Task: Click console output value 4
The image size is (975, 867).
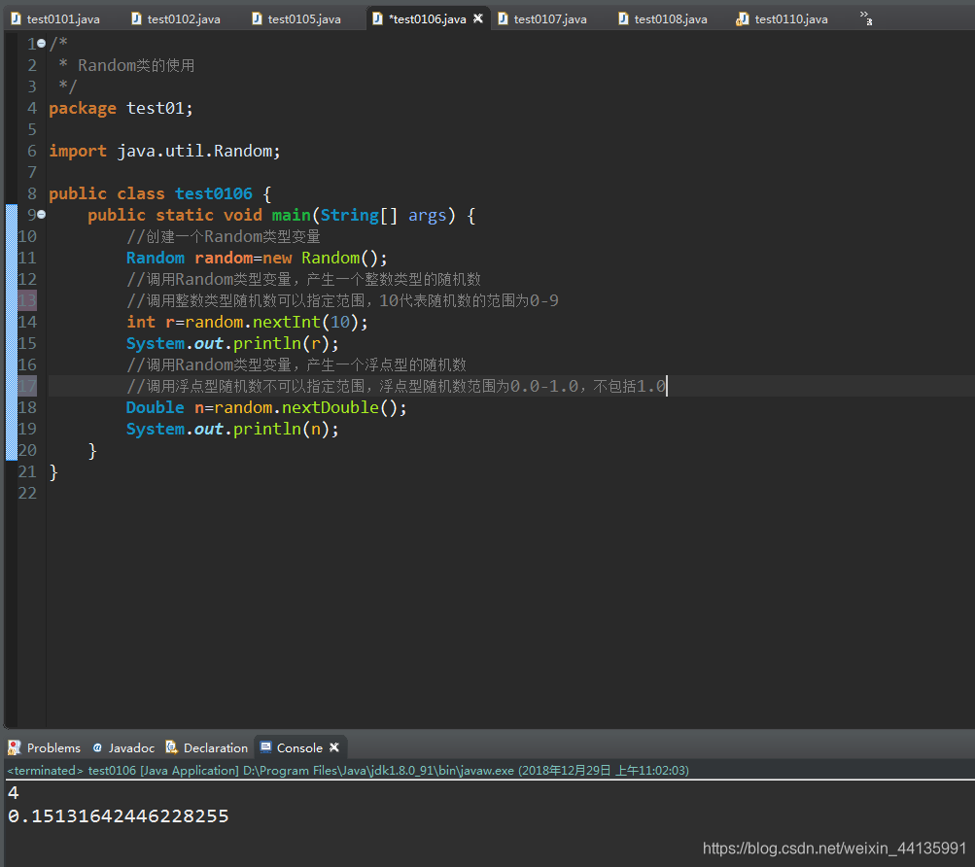Action: [13, 792]
